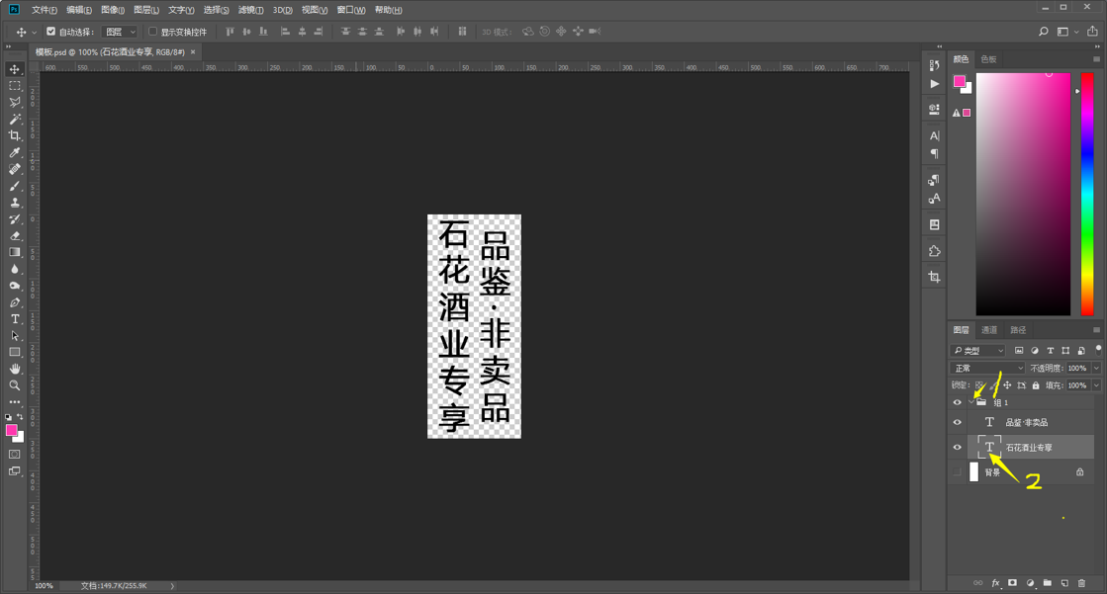Open the search icon in the options bar
The width and height of the screenshot is (1107, 594).
1044,32
